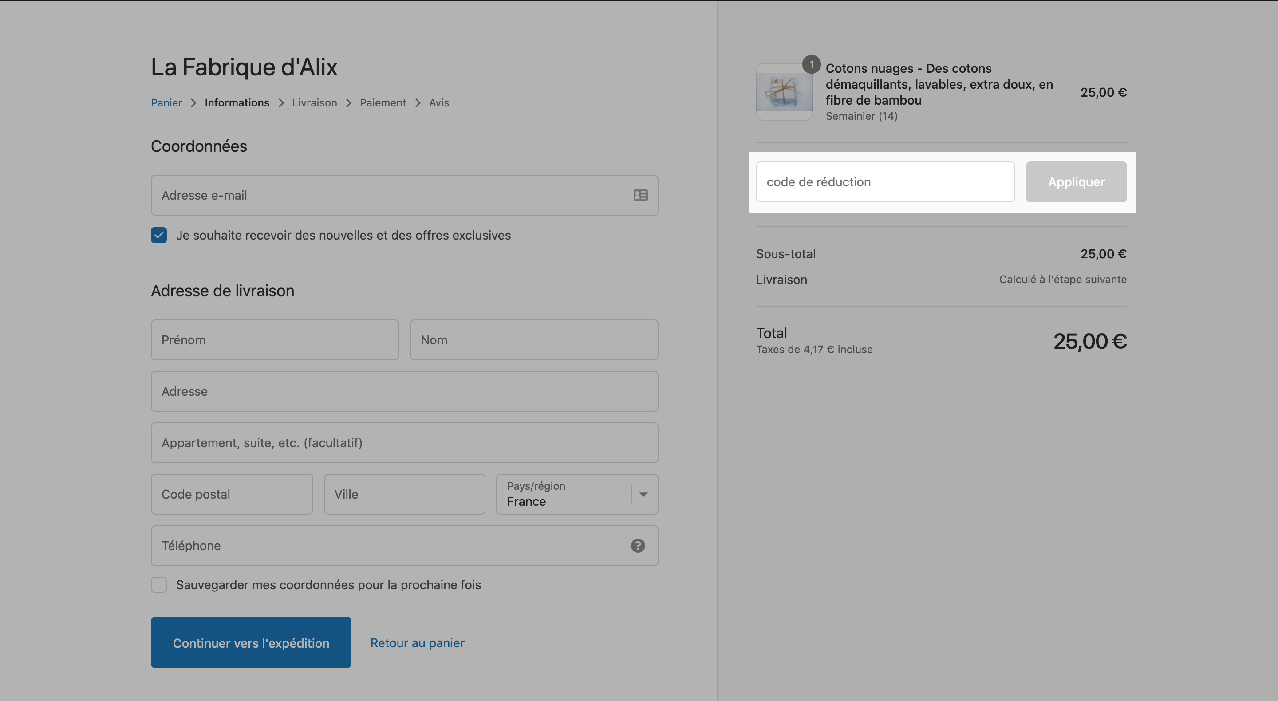Click the Adresse de livraison heading
The width and height of the screenshot is (1278, 701).
coord(222,291)
